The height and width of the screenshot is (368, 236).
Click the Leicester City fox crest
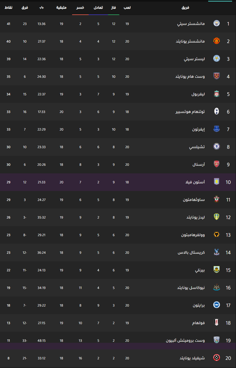pos(217,59)
